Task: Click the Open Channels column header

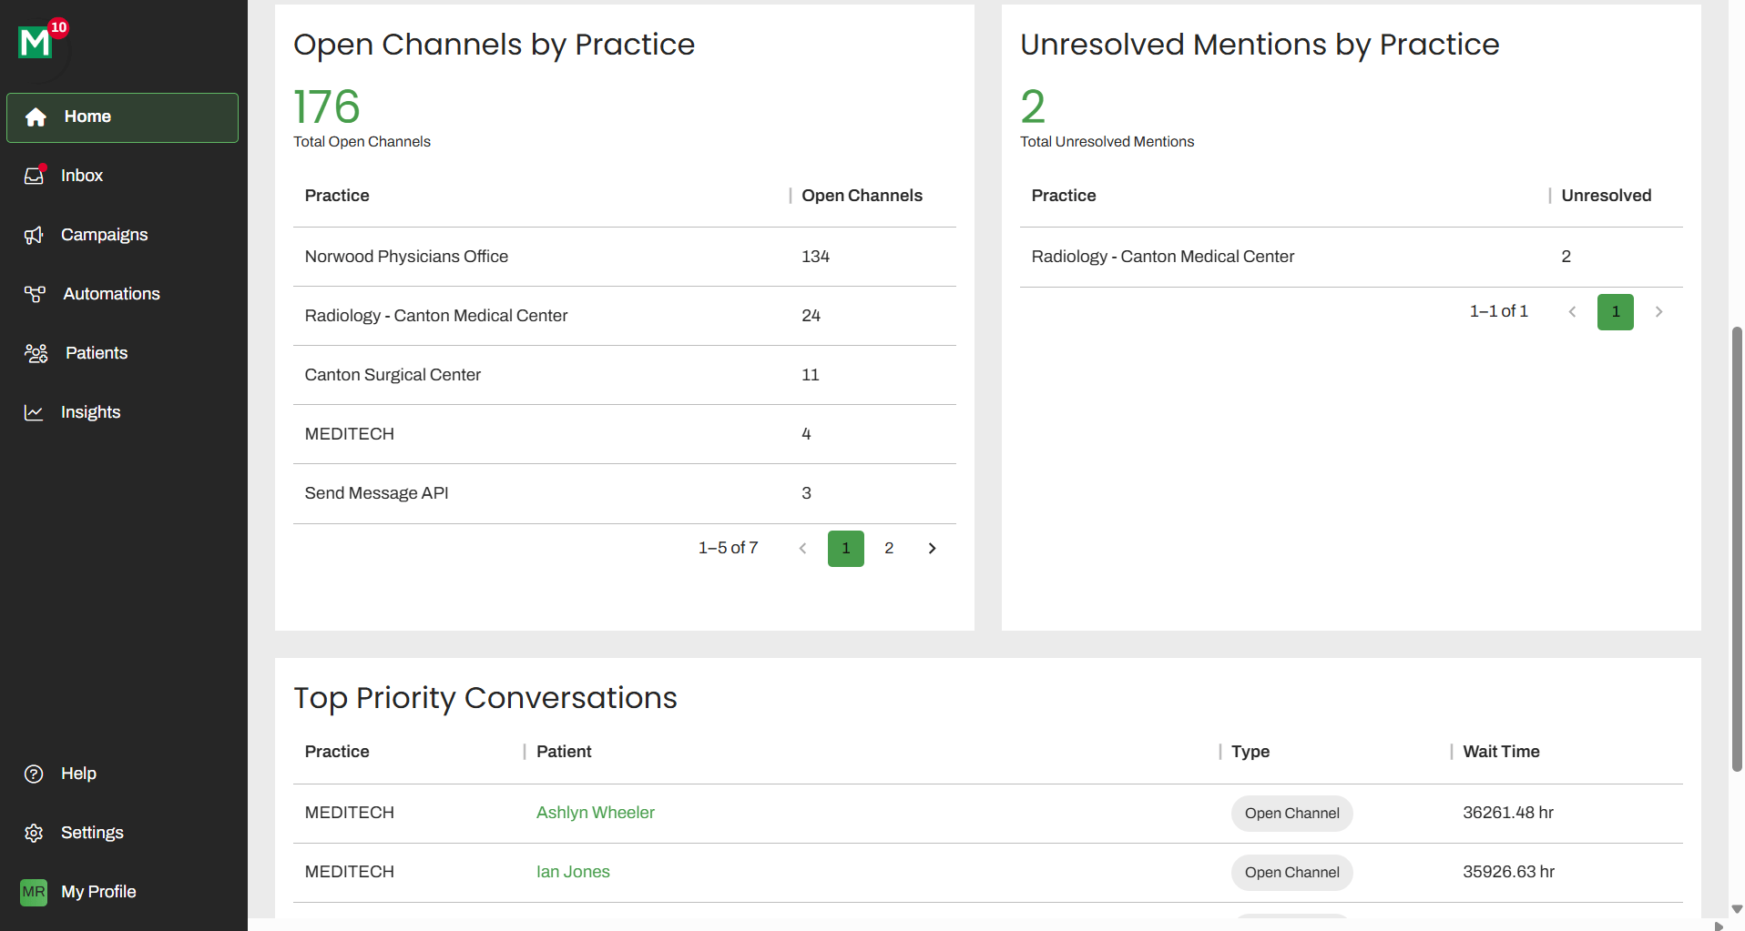Action: 862,196
